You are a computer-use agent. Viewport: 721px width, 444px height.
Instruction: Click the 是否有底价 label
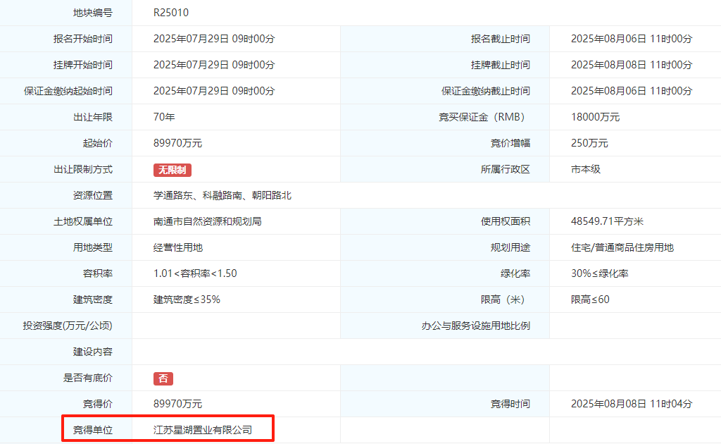coord(87,378)
